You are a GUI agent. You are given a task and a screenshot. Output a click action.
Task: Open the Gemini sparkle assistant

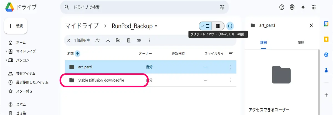pos(303,7)
